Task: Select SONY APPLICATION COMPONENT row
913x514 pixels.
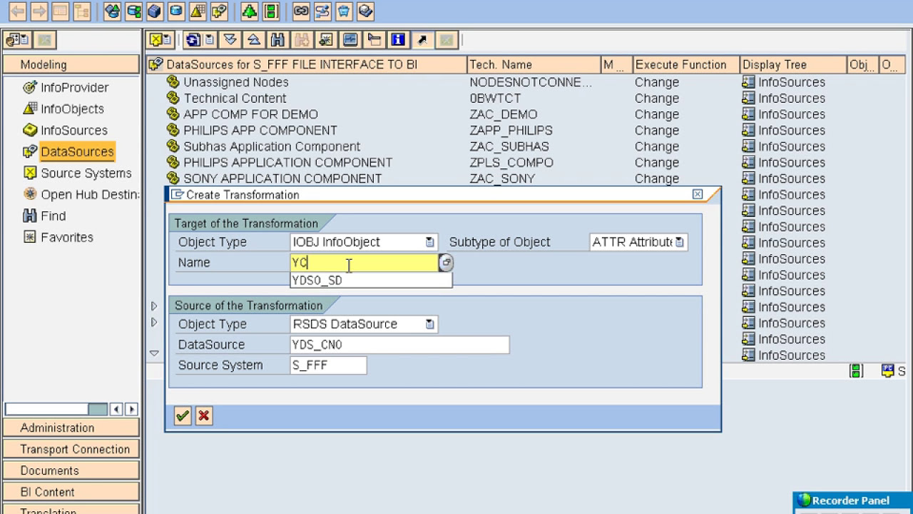Action: click(x=282, y=178)
